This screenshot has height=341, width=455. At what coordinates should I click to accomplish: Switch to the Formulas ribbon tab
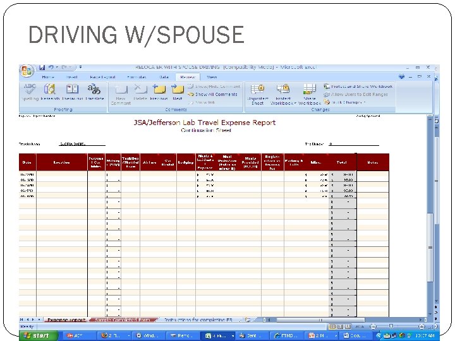(136, 77)
